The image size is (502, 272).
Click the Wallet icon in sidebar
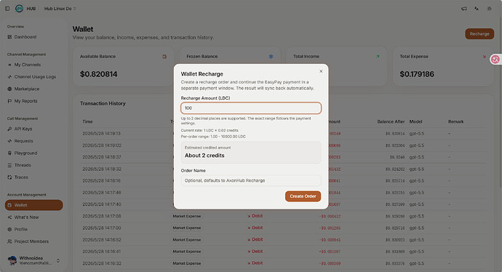(x=9, y=205)
